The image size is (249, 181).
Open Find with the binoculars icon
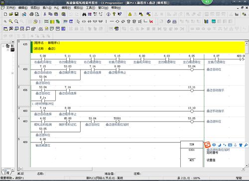84,14
